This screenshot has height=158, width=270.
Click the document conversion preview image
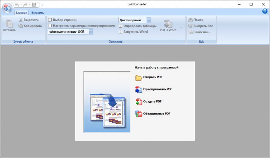click(107, 102)
